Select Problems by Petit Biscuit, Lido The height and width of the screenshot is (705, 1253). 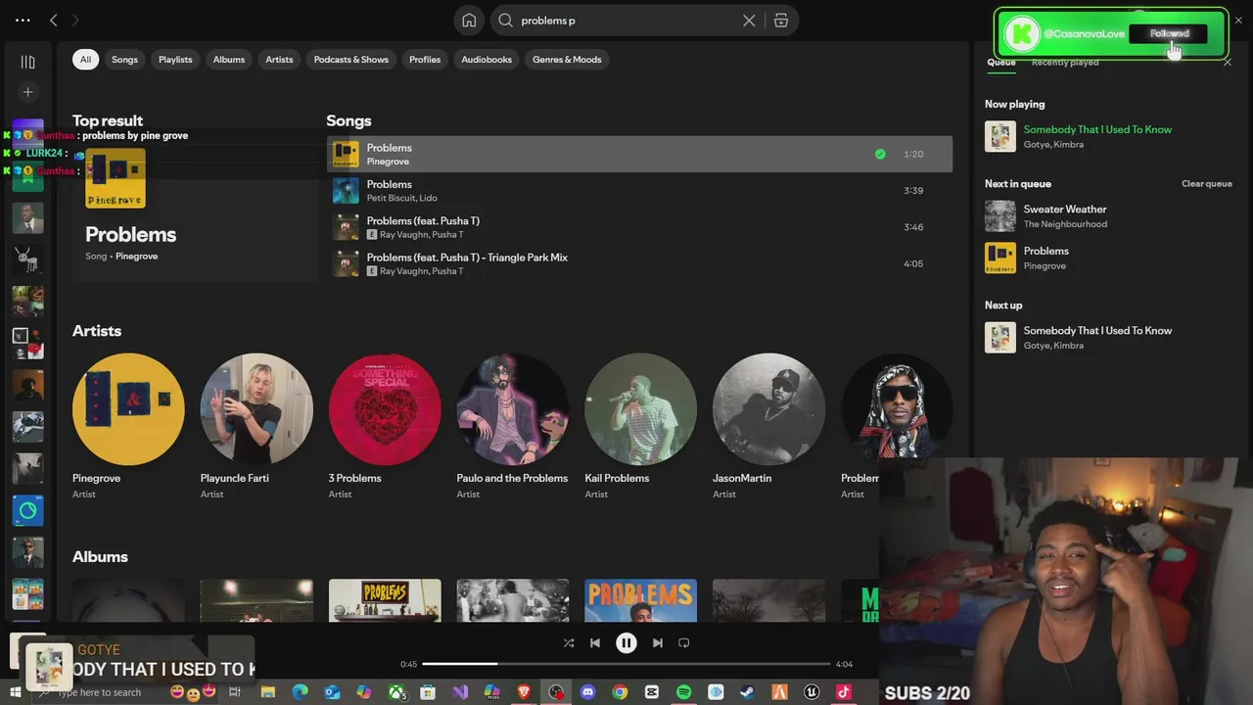coord(639,190)
